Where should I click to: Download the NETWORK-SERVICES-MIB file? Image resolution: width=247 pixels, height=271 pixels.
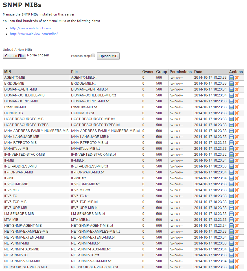231,267
